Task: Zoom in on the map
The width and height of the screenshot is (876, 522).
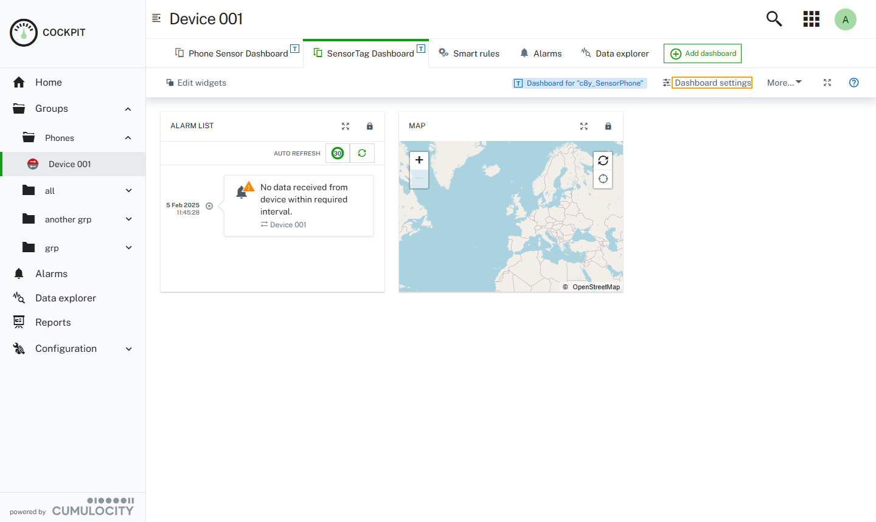Action: [x=419, y=160]
